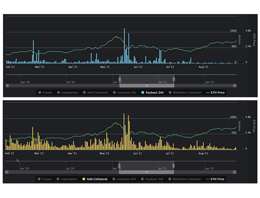This screenshot has width=260, height=198.
Task: Click left scroll arrow of bottom navigator
Action: pos(7,172)
